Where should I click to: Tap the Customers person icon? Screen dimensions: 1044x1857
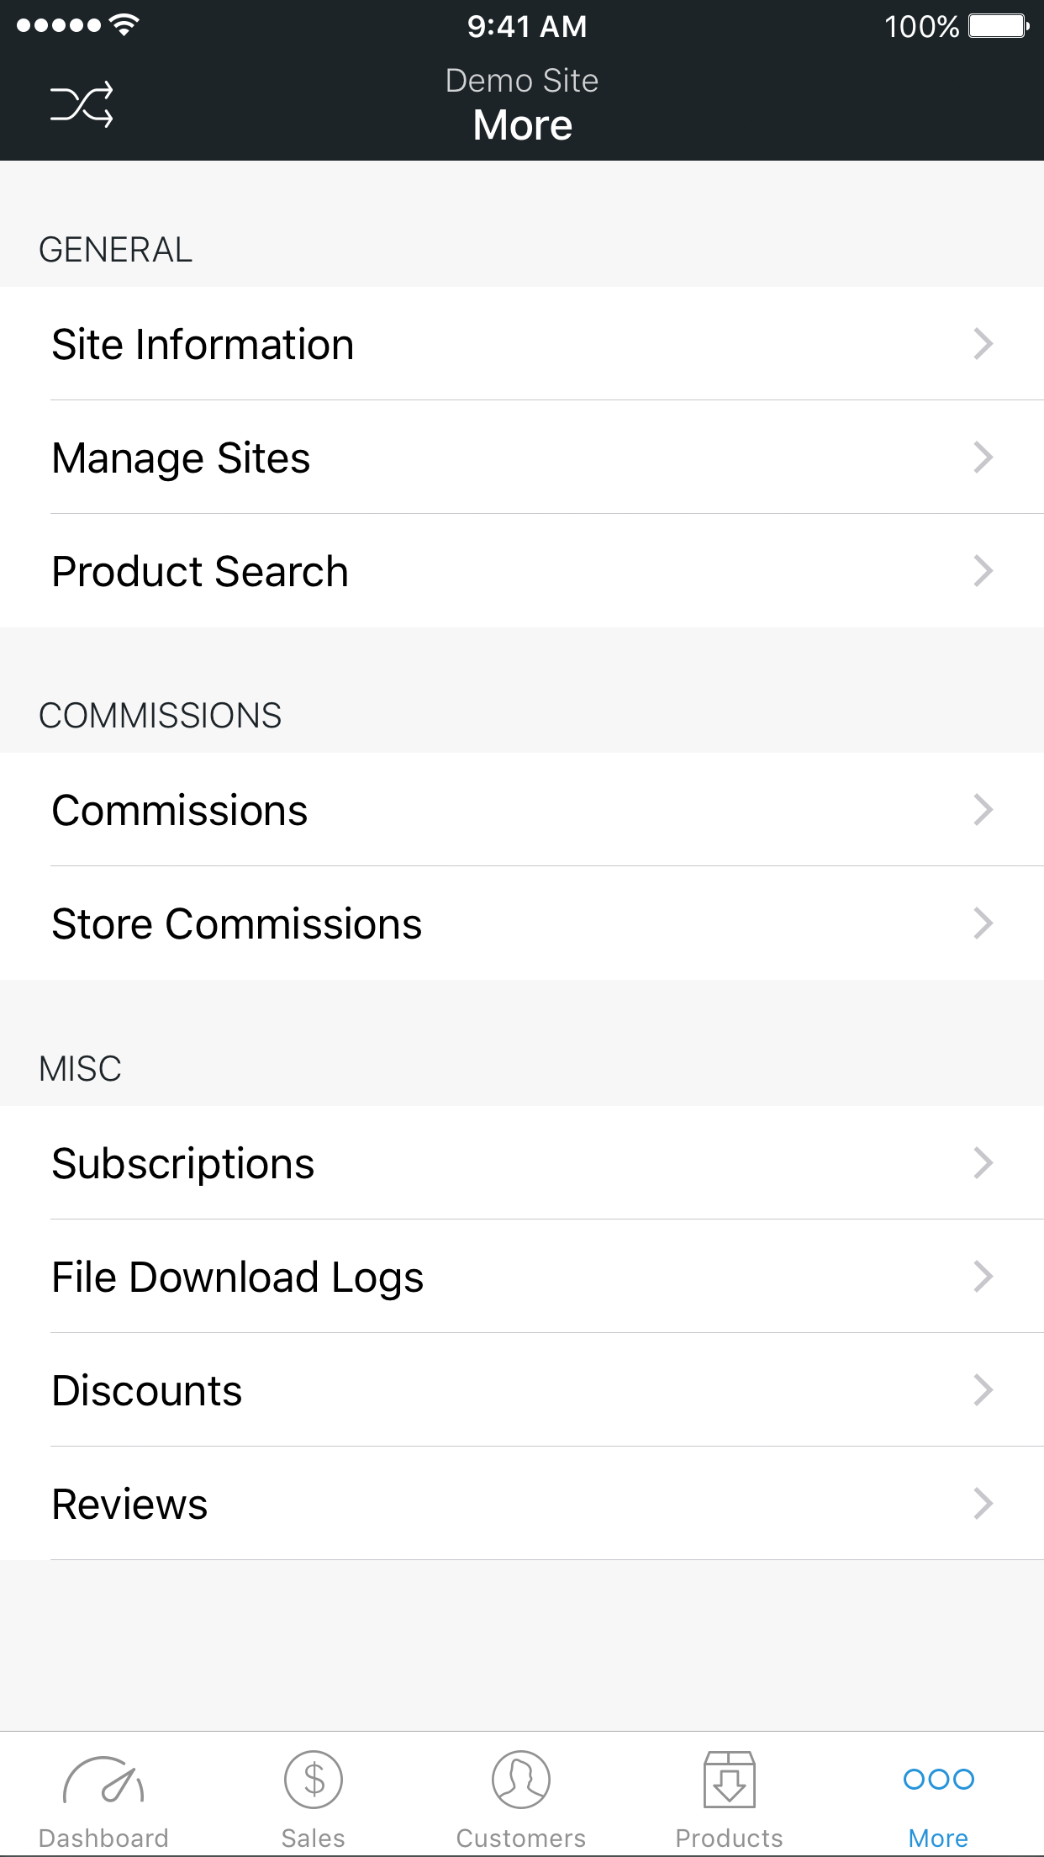coord(521,1780)
